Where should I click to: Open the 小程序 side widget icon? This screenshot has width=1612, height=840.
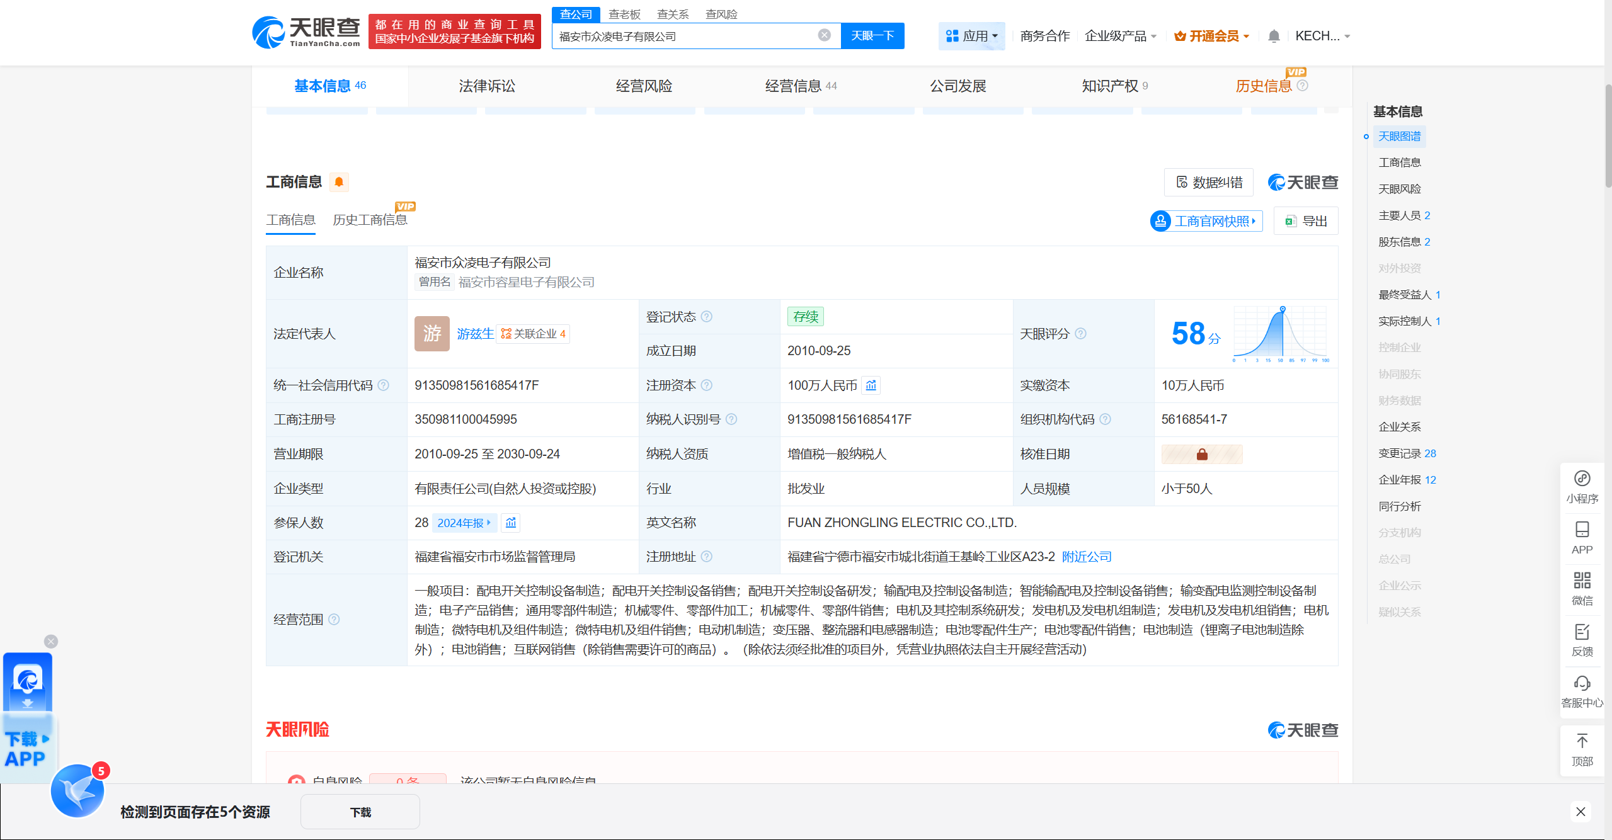point(1582,479)
